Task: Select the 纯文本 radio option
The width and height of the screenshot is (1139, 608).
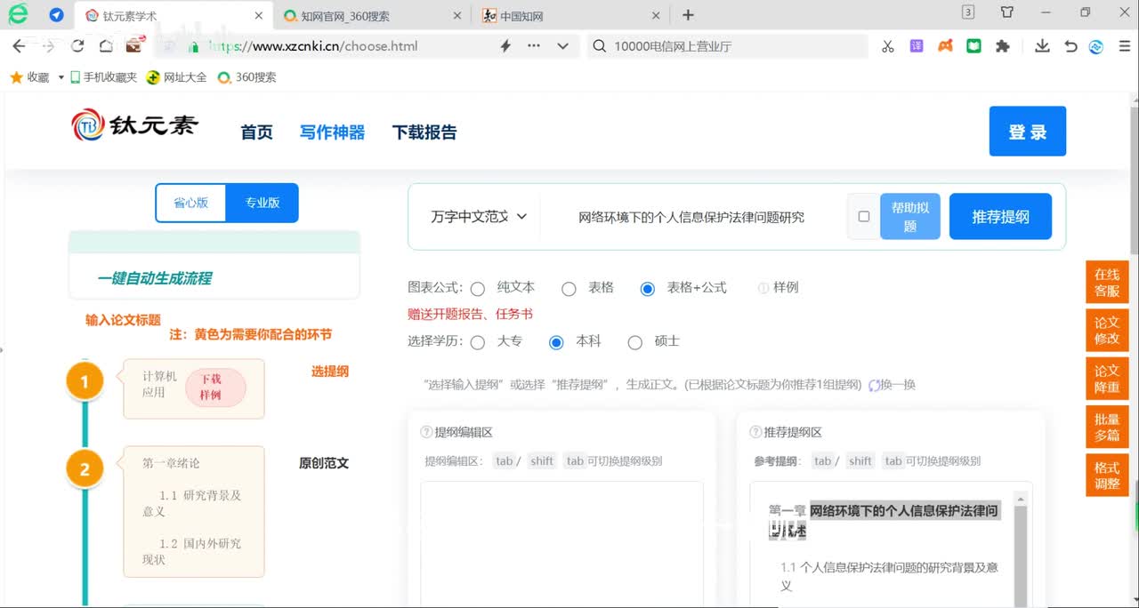Action: point(478,288)
